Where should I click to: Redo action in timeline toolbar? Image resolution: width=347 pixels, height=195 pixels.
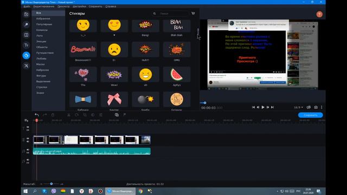44,115
